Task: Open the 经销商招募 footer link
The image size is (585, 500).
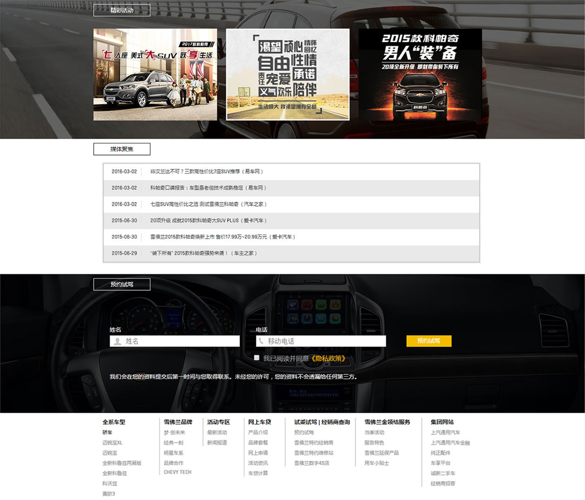Action: tap(443, 483)
